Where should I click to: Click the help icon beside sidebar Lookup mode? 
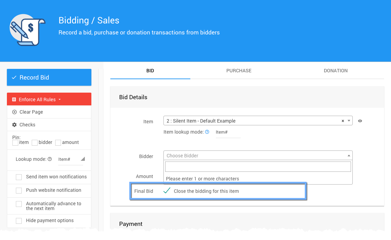[50, 159]
